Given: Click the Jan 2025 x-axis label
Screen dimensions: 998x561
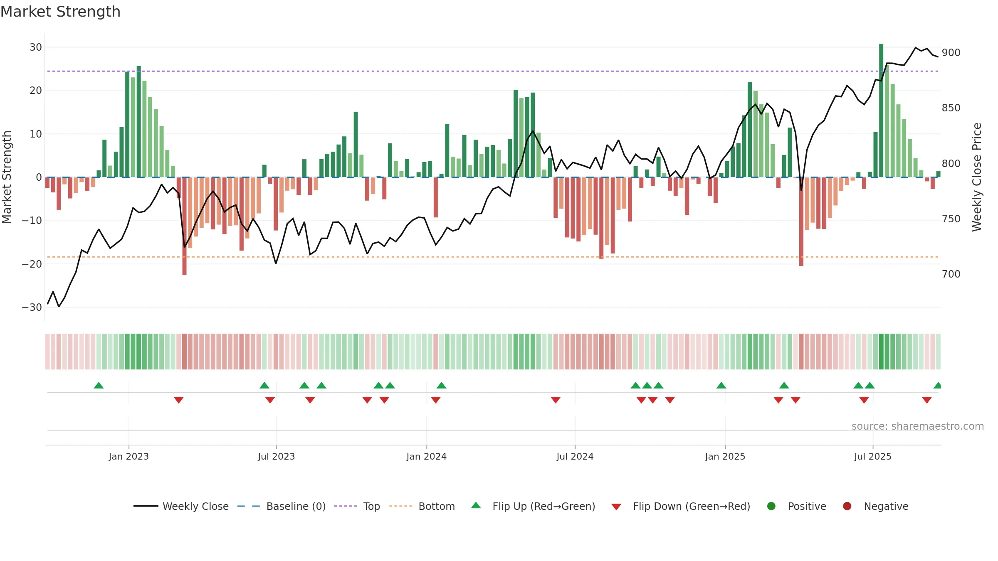Looking at the screenshot, I should pyautogui.click(x=725, y=456).
